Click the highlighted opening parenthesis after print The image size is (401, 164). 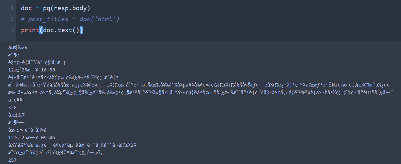(x=41, y=30)
